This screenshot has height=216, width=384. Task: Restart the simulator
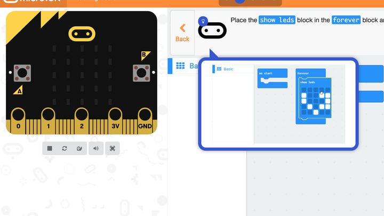tap(65, 148)
